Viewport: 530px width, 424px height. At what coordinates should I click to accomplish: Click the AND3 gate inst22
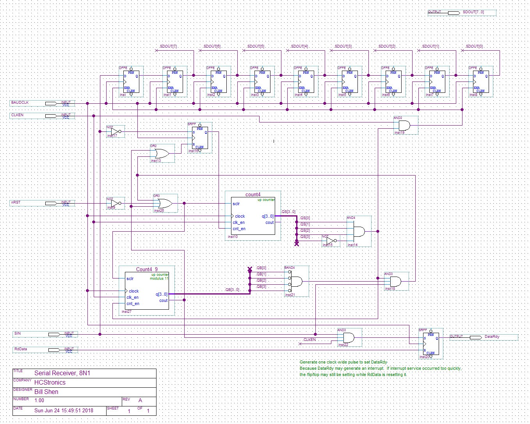pyautogui.click(x=348, y=337)
